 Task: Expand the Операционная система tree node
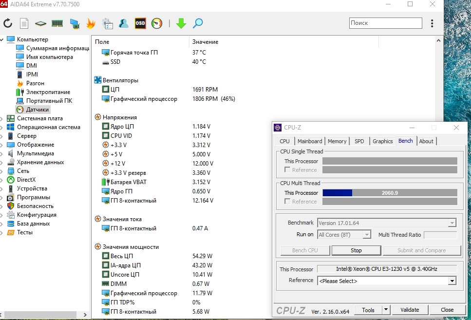[x=1, y=127]
